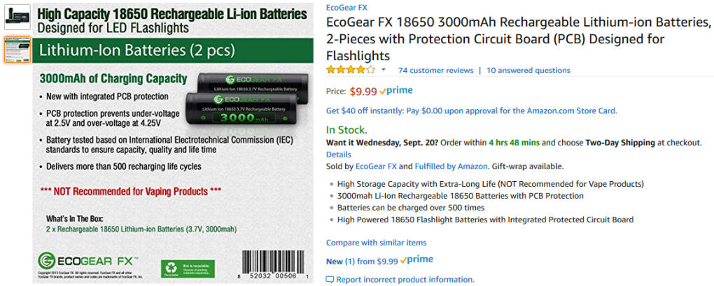Open Compare with similar items
The image size is (714, 286).
[376, 243]
